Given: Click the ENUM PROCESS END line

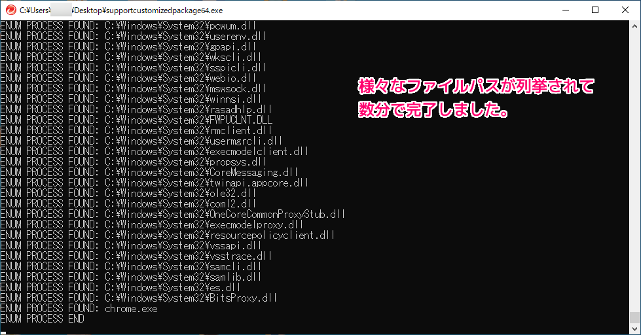Looking at the screenshot, I should [x=42, y=319].
